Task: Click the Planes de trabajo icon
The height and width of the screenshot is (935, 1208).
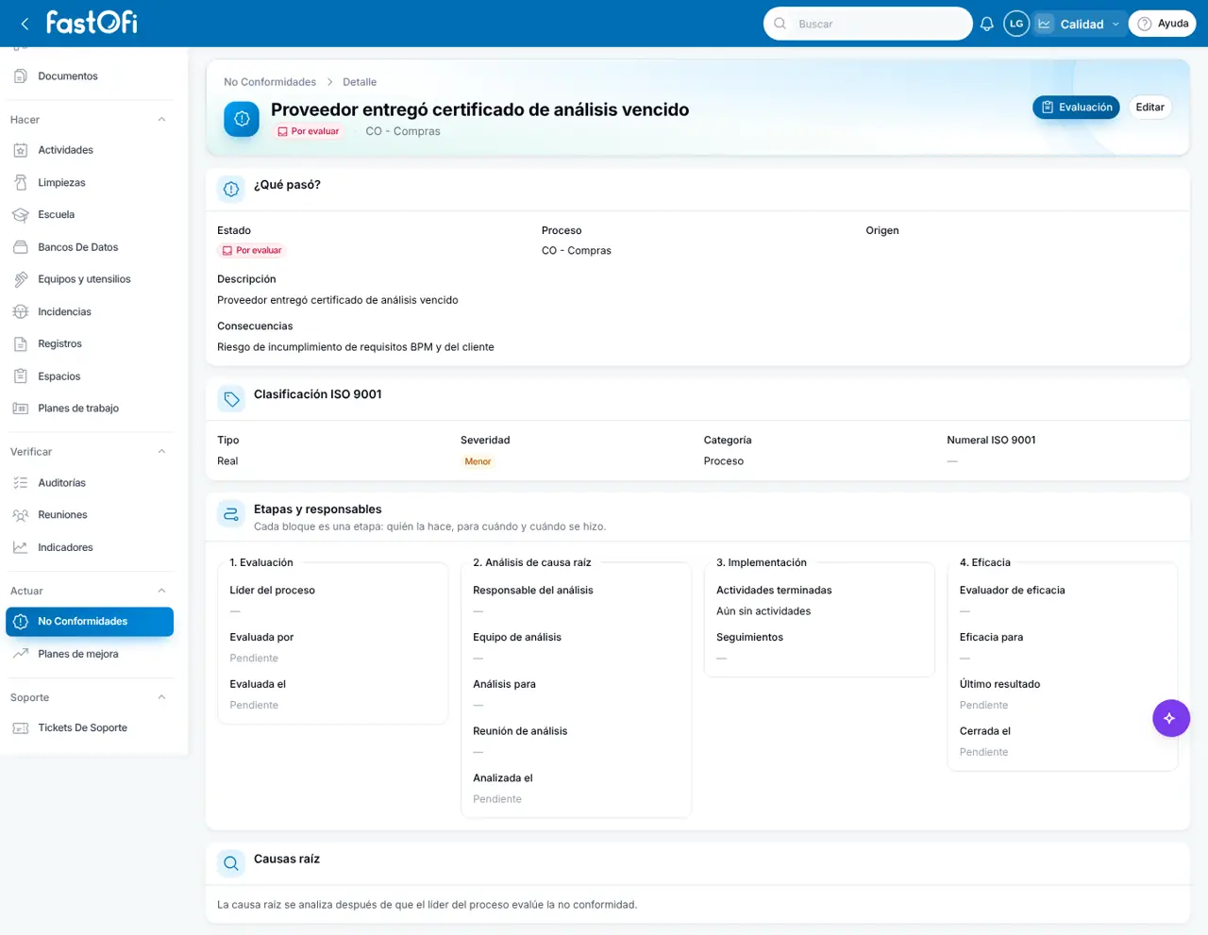Action: [21, 409]
